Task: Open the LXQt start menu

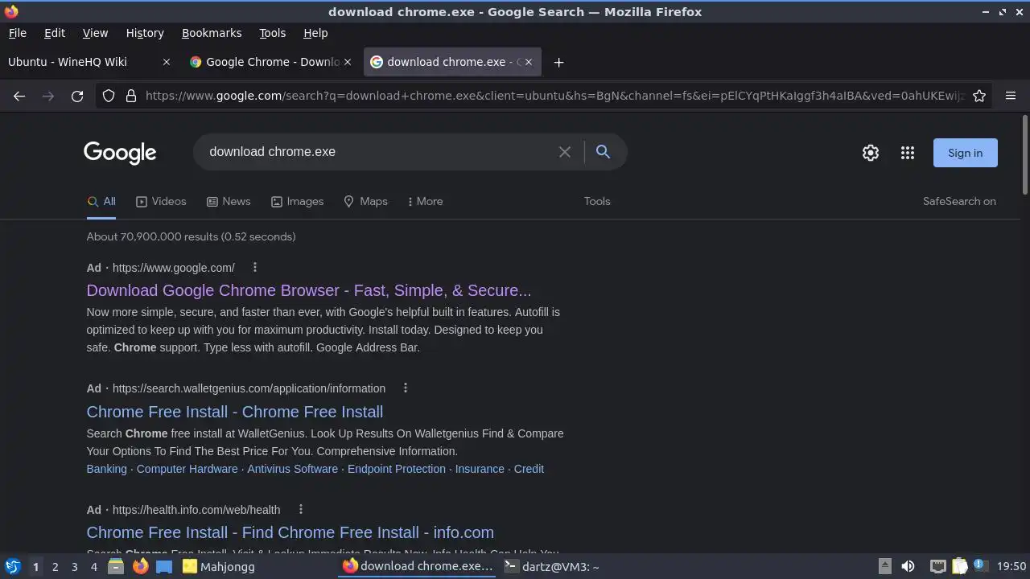Action: (x=12, y=566)
